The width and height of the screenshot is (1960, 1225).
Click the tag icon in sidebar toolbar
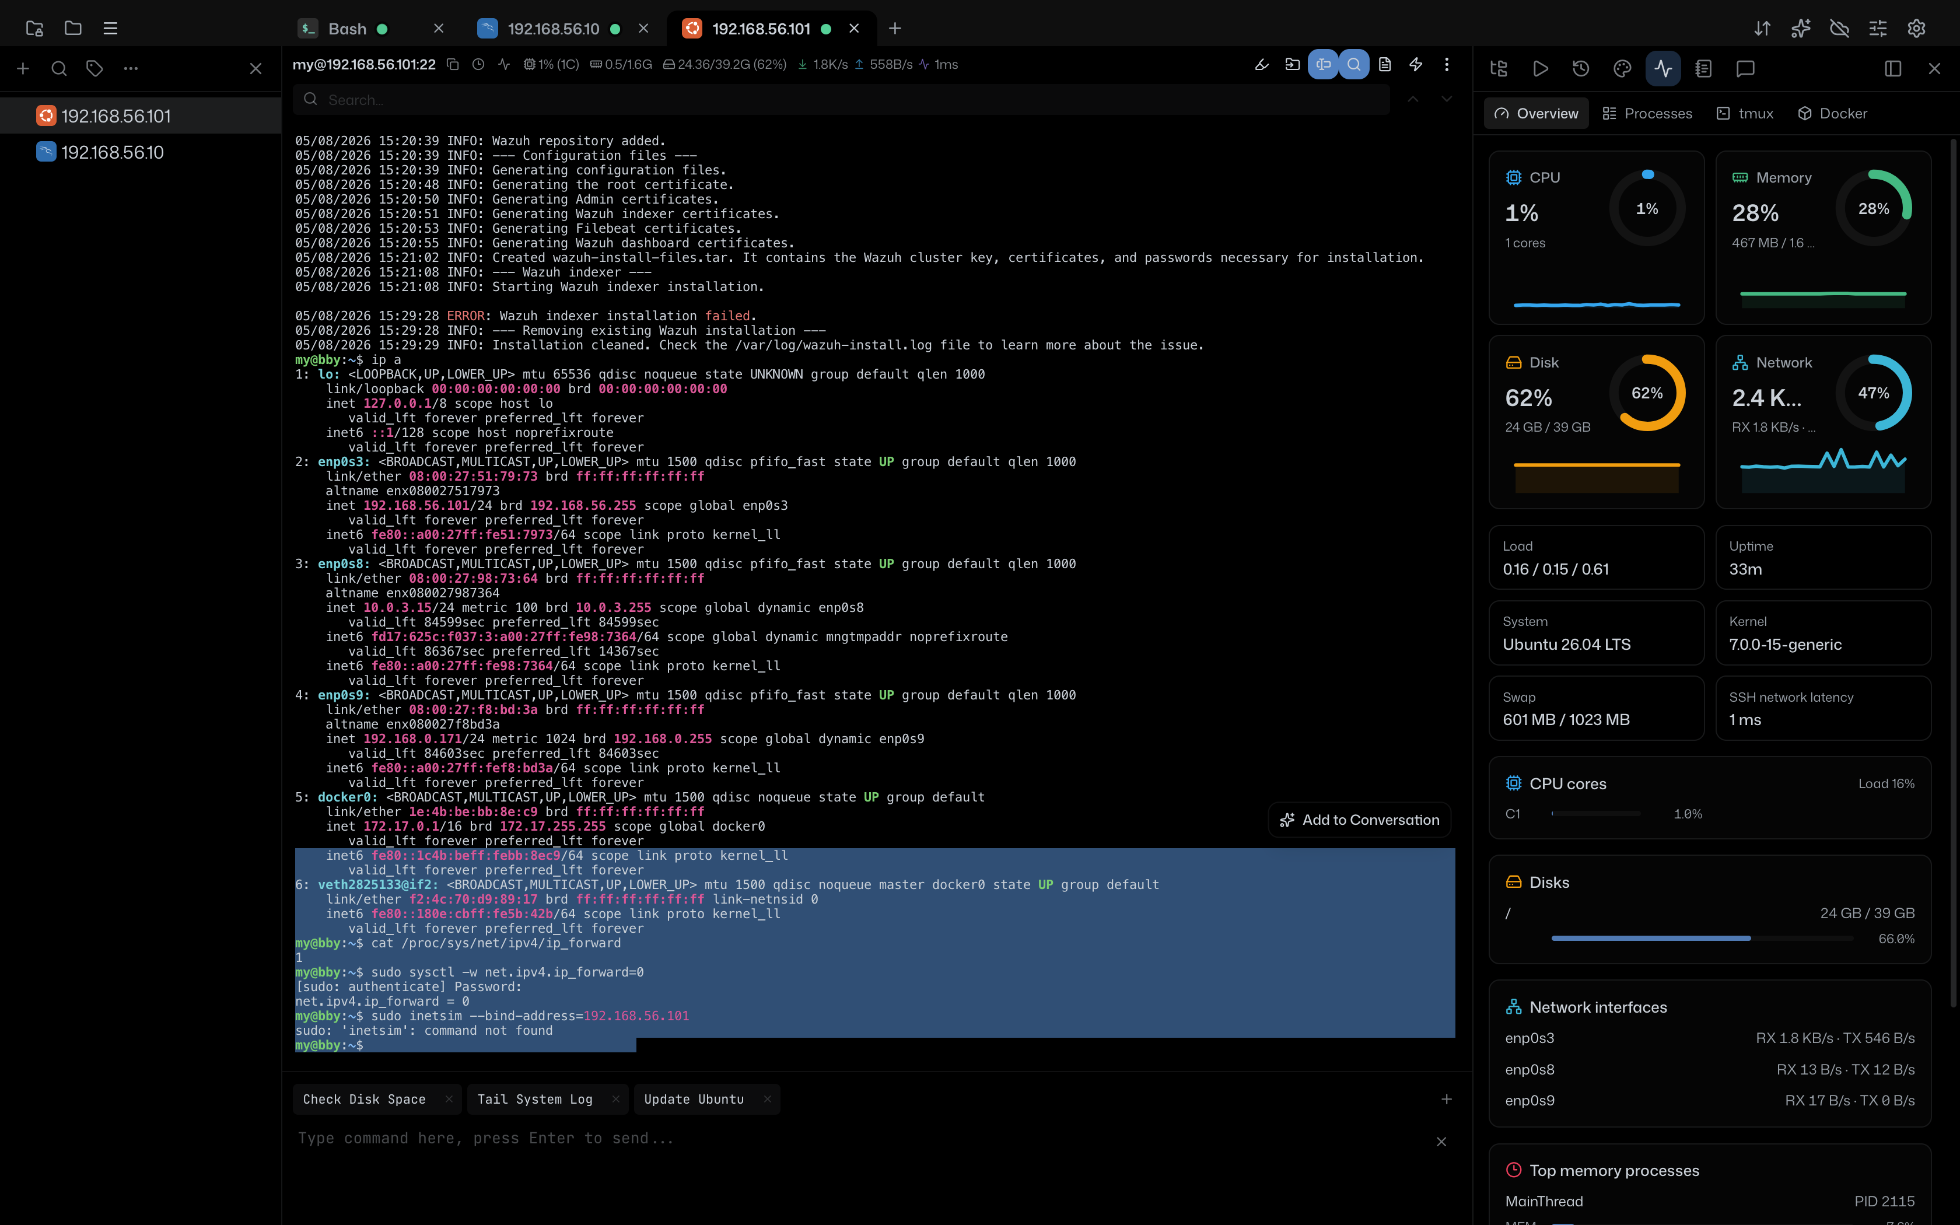pyautogui.click(x=94, y=69)
